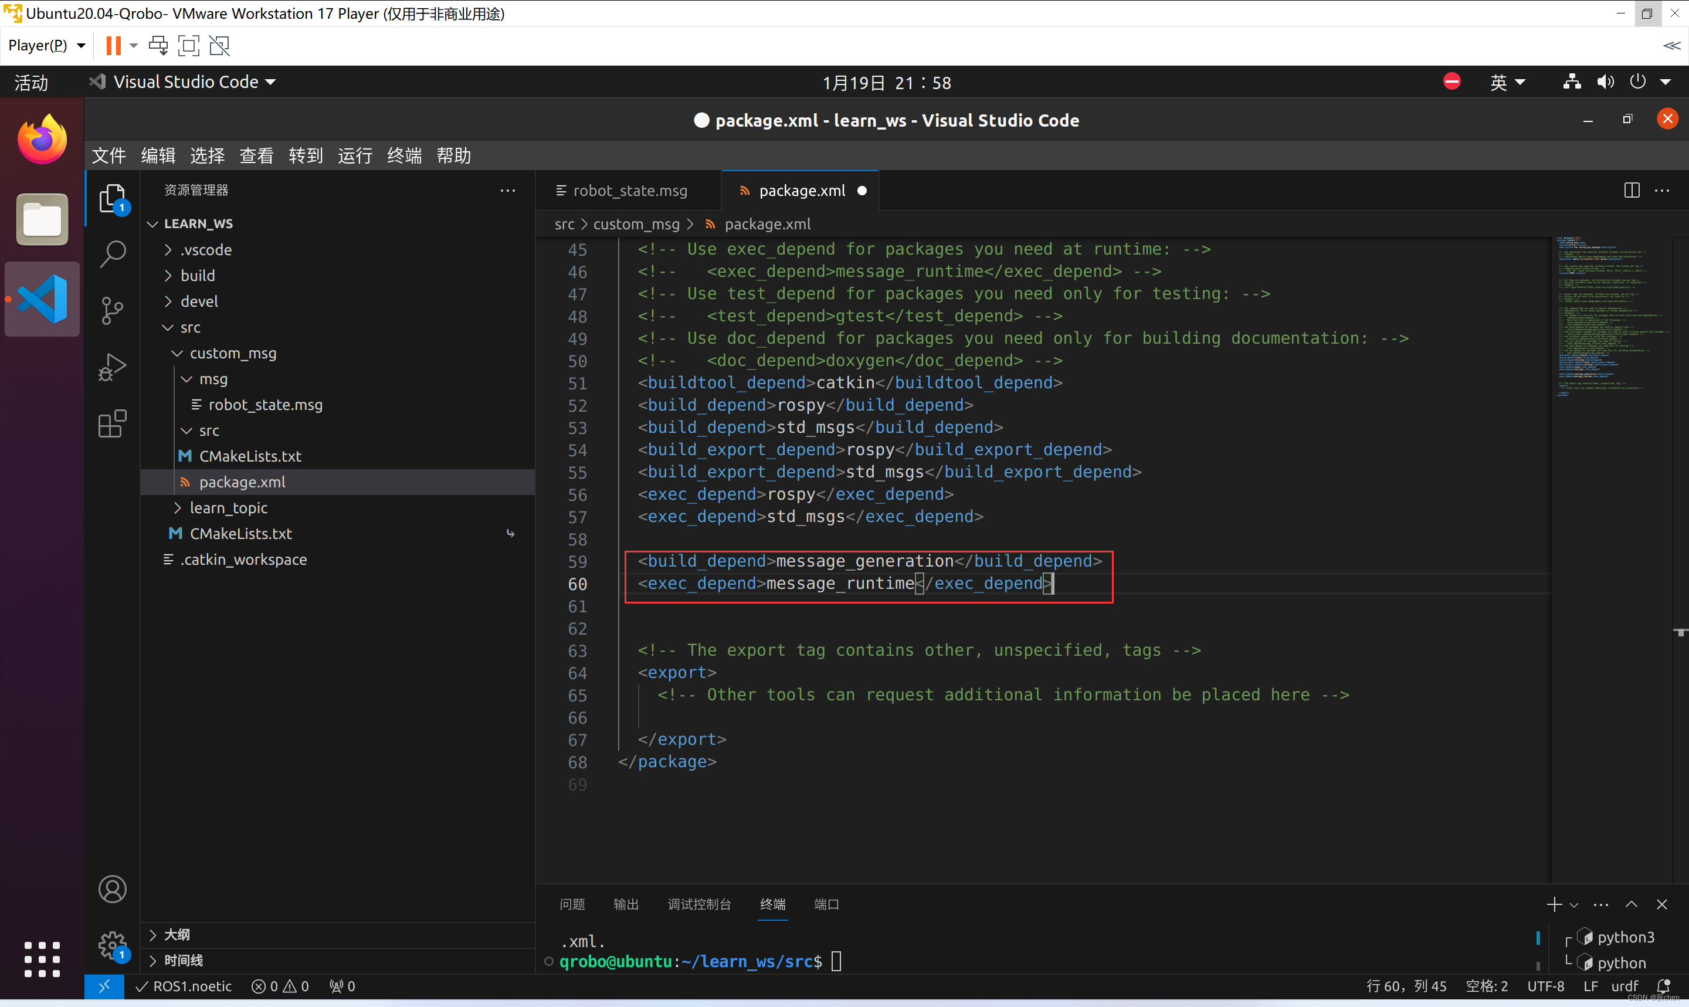This screenshot has height=1007, width=1689.
Task: Open the new terminal profile dropdown arrow
Action: (x=1573, y=905)
